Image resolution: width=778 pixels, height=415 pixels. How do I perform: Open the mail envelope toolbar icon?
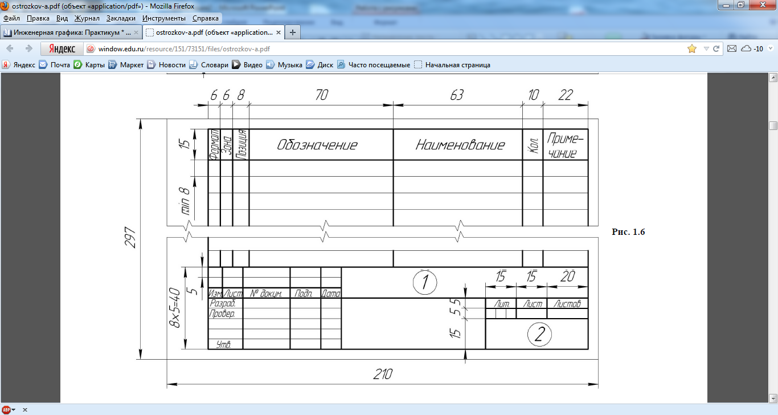coord(732,48)
